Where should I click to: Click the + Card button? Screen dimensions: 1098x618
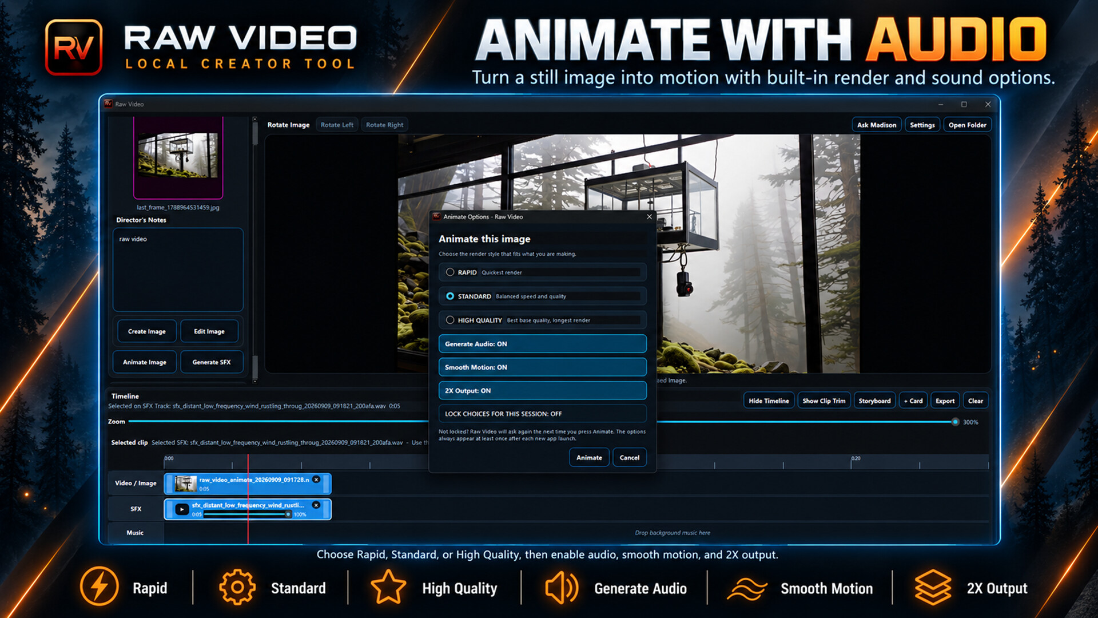913,401
